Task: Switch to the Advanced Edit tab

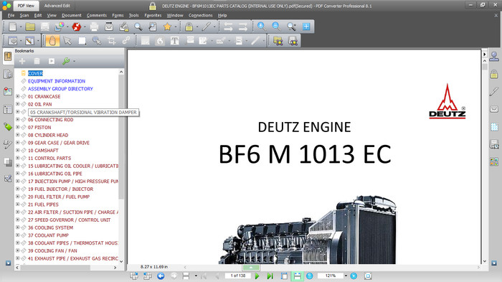Action: coord(57,6)
